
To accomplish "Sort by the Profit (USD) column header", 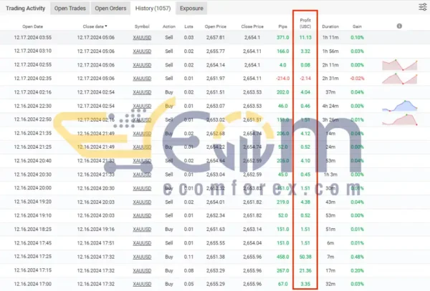I will coord(305,24).
